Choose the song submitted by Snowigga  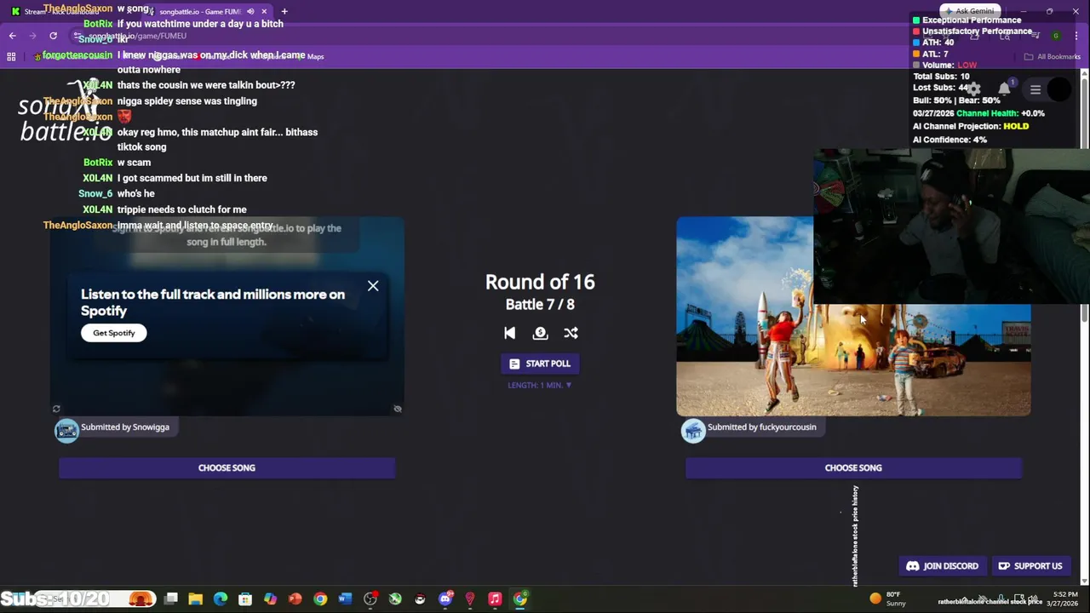tap(227, 467)
